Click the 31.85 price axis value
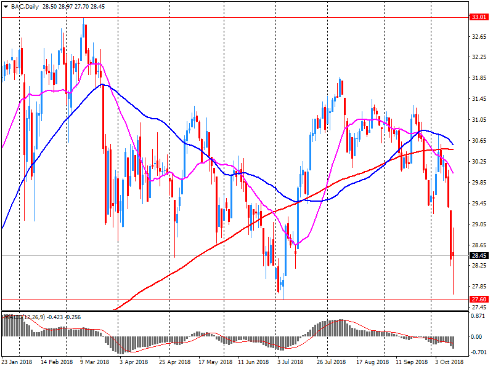The width and height of the screenshot is (493, 369). tap(479, 78)
